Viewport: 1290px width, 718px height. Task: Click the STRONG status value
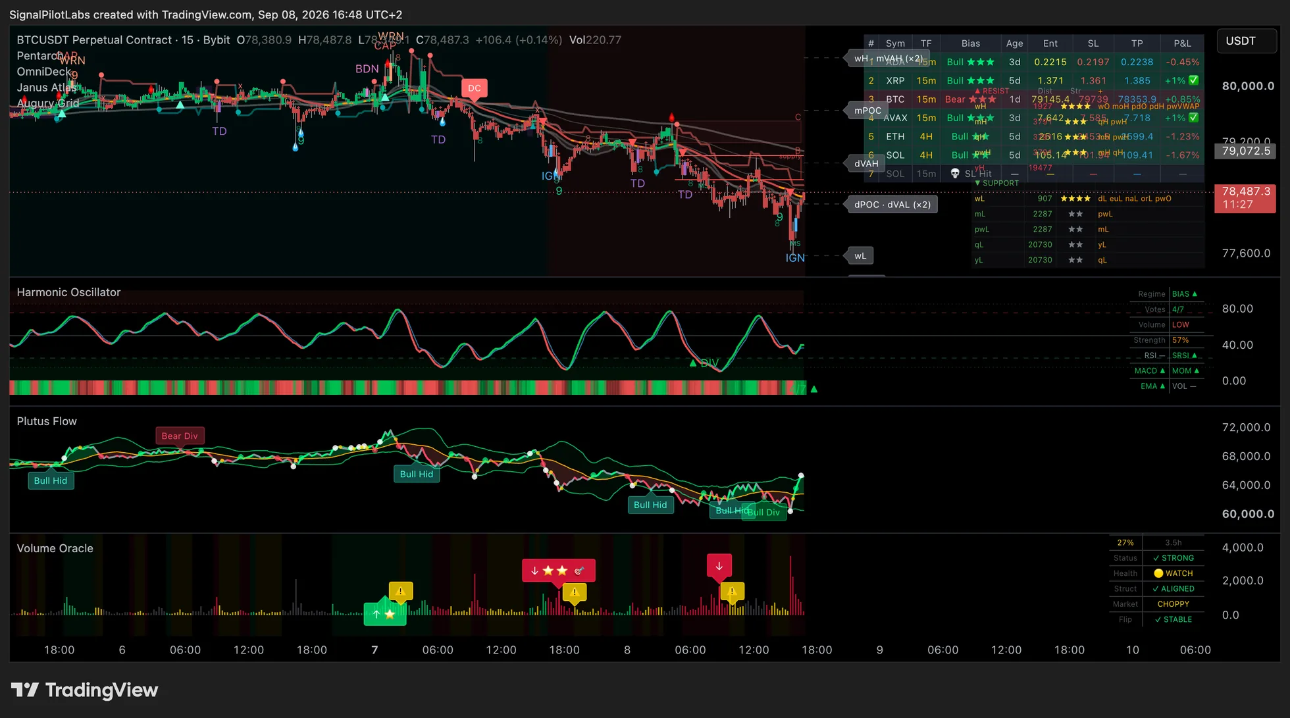[1174, 558]
